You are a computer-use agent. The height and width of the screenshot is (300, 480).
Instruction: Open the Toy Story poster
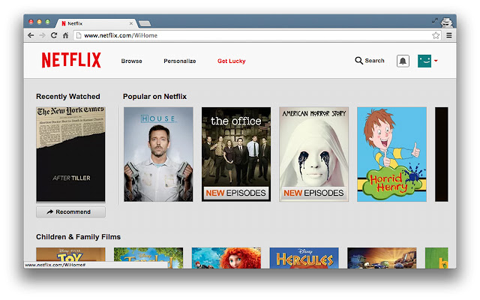70,255
